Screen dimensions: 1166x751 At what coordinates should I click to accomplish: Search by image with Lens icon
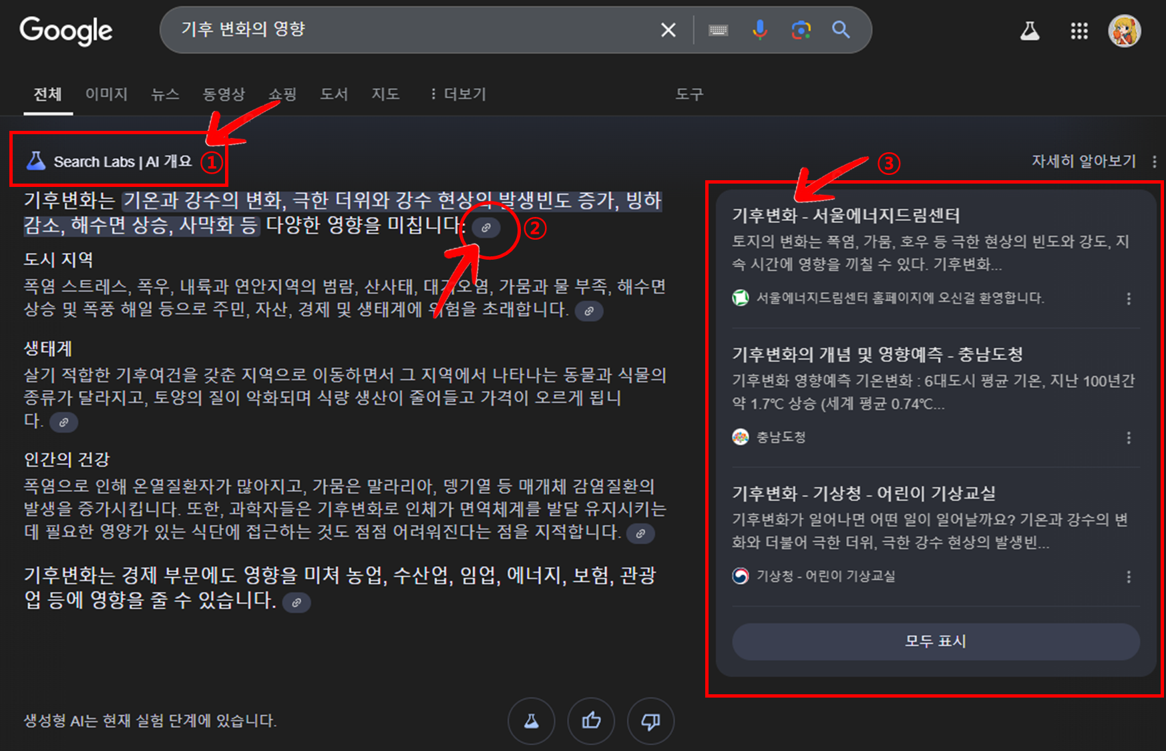(x=801, y=30)
